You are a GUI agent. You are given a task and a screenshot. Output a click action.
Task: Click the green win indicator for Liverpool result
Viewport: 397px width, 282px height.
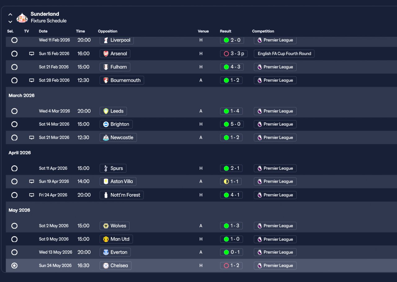point(226,40)
